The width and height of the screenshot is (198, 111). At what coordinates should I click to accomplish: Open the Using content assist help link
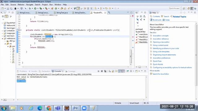click(x=160, y=45)
